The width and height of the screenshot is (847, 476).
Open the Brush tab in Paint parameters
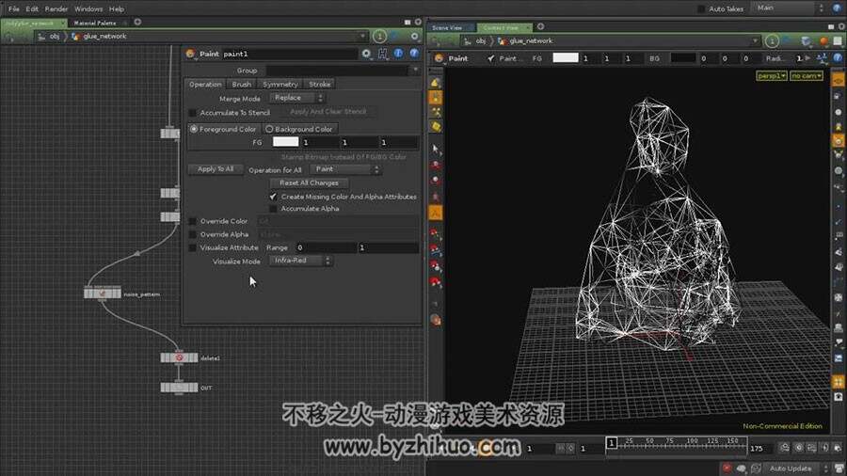242,84
